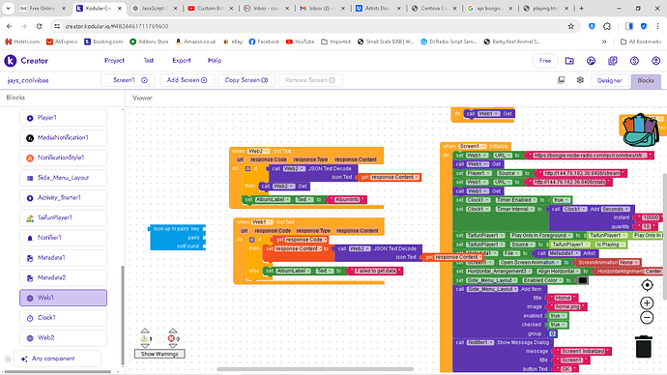
Task: Center the workspace with the target icon
Action: pyautogui.click(x=647, y=285)
